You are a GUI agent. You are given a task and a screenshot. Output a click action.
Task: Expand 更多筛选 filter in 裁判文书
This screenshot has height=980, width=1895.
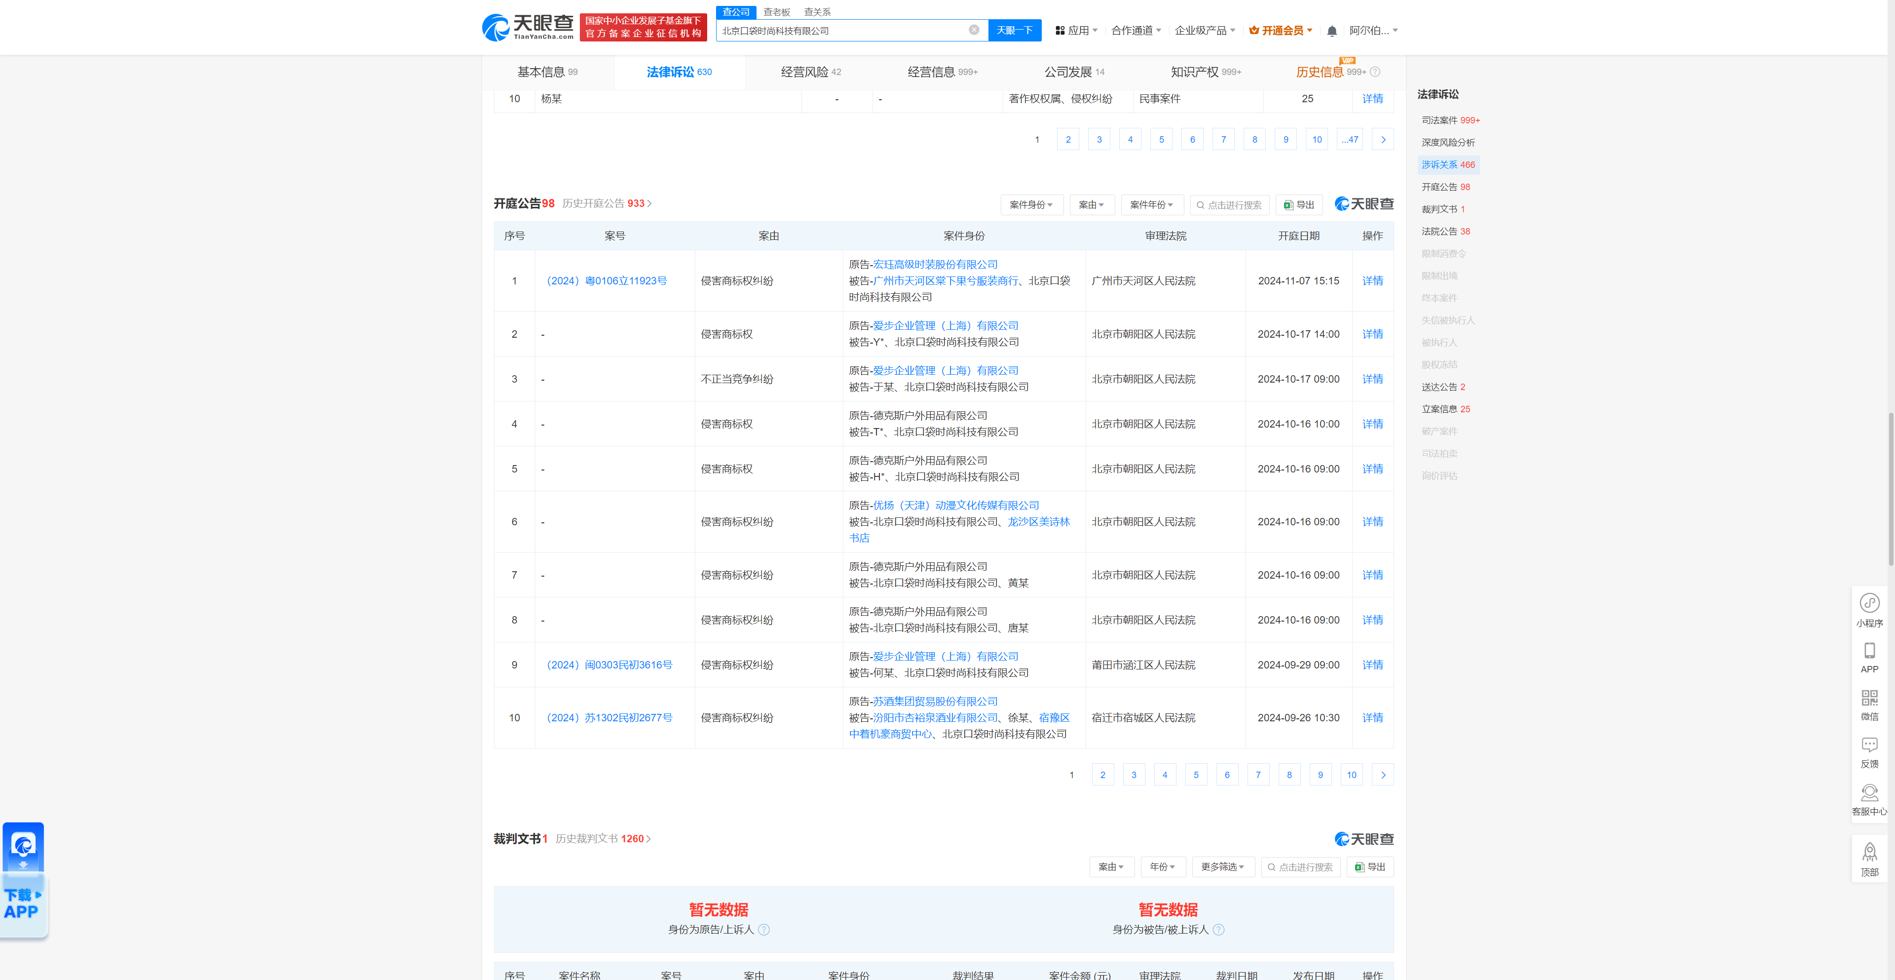[x=1223, y=867]
